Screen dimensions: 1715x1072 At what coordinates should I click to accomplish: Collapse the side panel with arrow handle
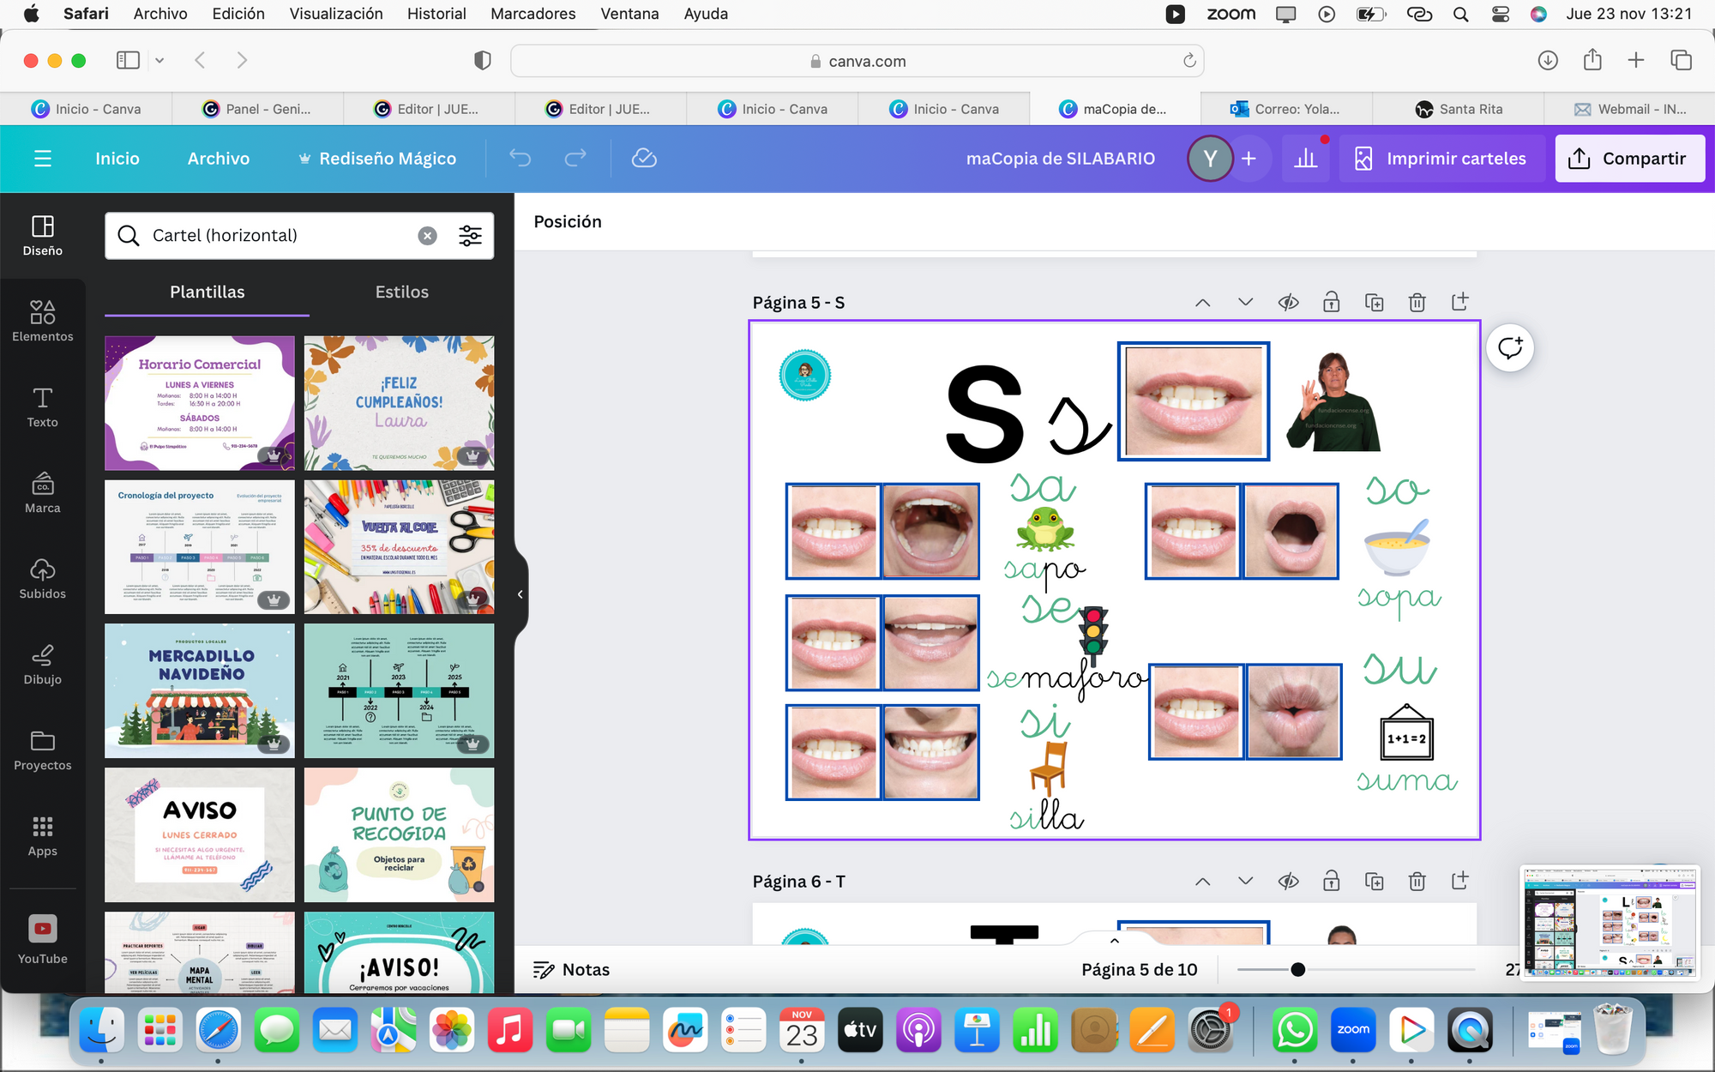[x=520, y=593]
